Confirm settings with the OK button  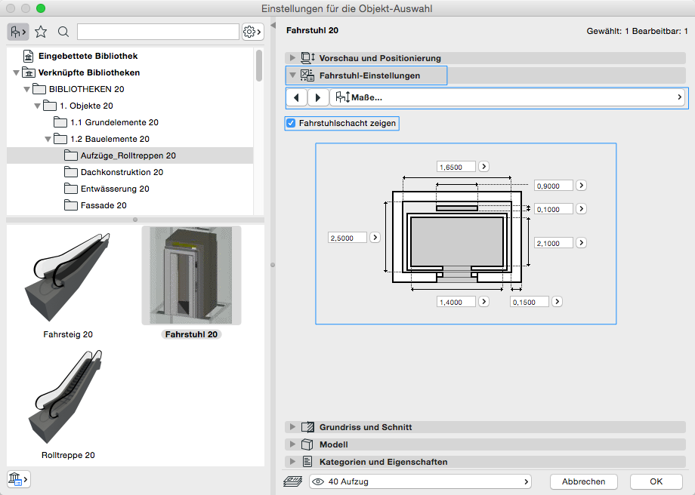(656, 481)
